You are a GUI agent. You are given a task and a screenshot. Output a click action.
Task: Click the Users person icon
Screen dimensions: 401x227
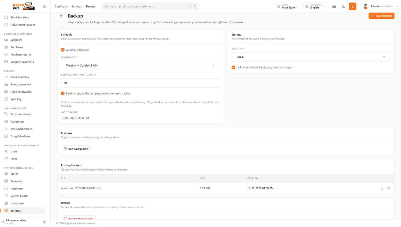6,151
